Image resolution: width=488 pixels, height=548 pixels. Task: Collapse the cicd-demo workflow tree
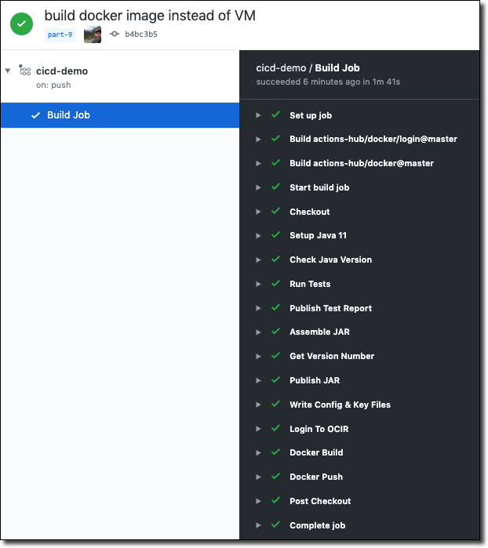[8, 71]
